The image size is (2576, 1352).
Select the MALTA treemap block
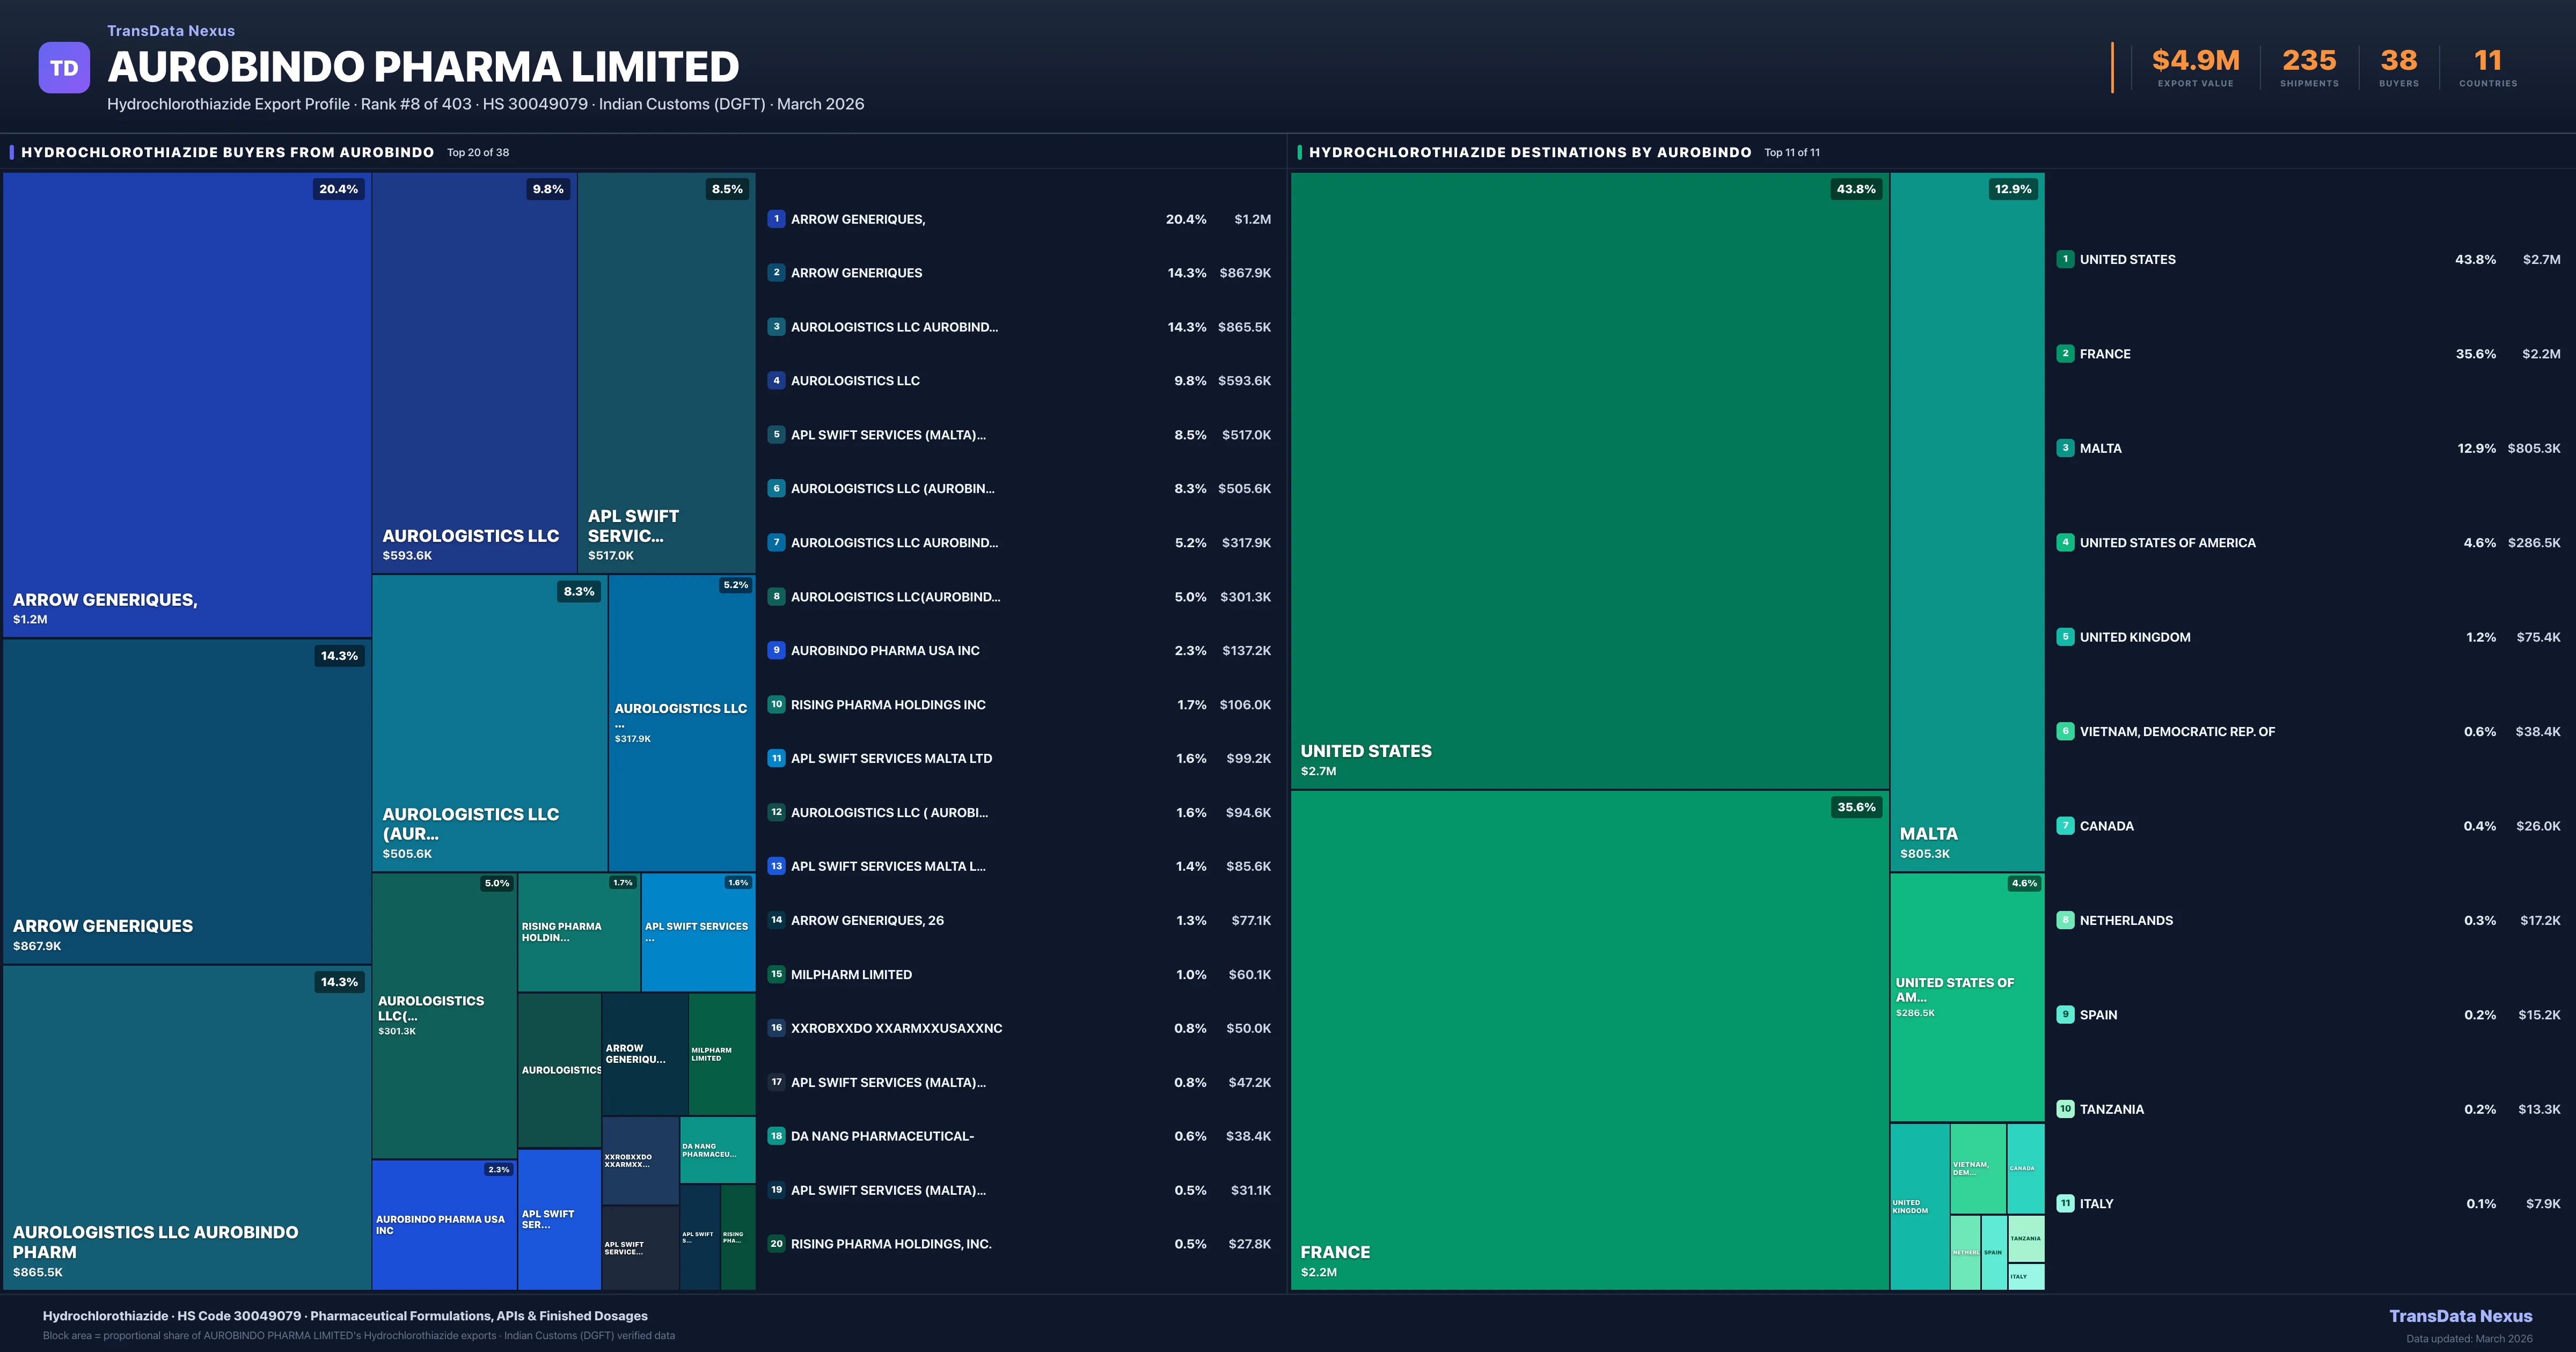point(1966,520)
